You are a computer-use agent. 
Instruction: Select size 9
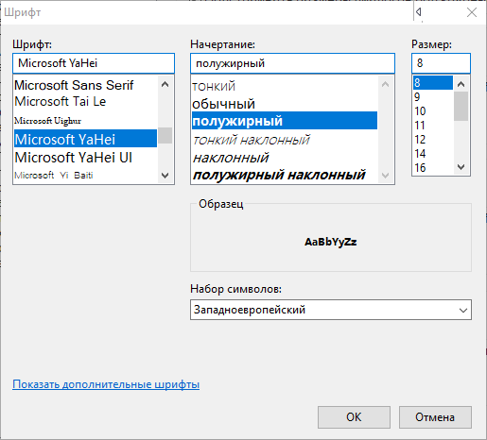[x=433, y=97]
